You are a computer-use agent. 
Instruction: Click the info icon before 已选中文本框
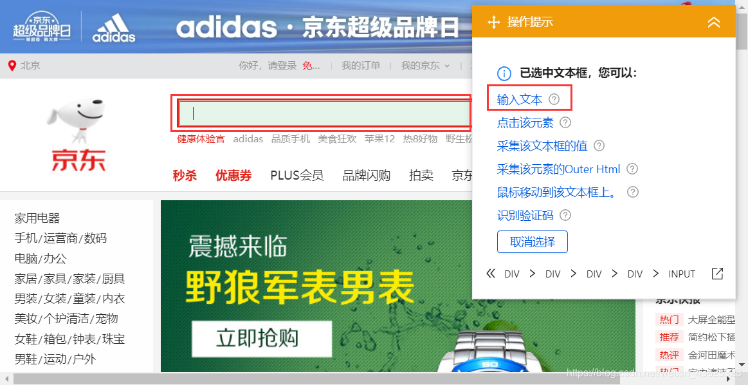coord(504,74)
